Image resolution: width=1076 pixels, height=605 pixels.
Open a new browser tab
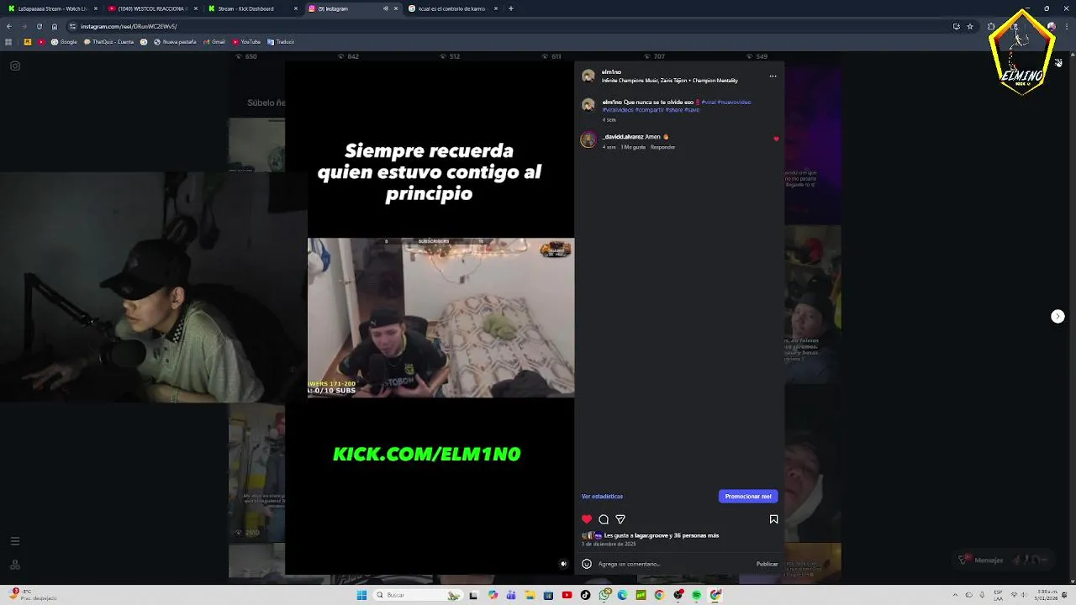(x=511, y=8)
